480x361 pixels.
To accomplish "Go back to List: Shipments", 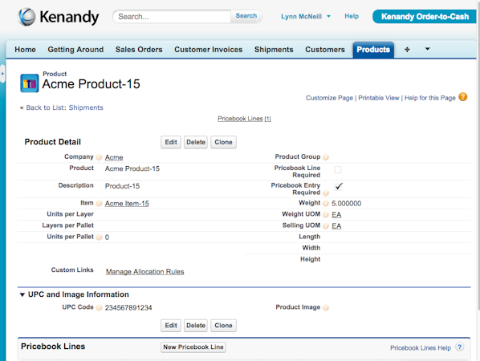I will [64, 107].
